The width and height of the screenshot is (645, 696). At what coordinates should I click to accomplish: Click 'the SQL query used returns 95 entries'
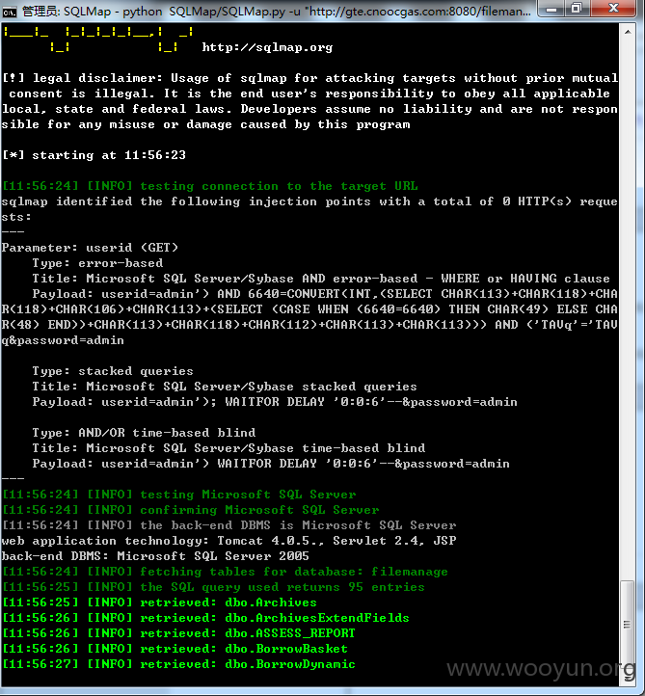(213, 587)
